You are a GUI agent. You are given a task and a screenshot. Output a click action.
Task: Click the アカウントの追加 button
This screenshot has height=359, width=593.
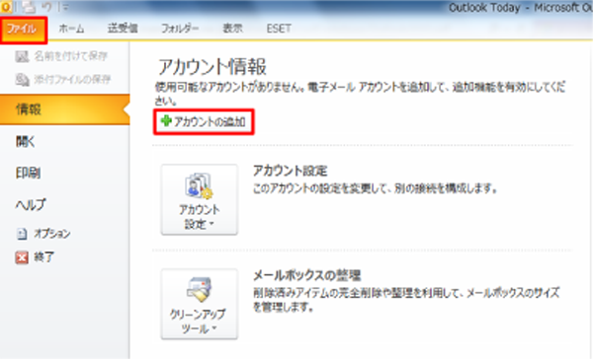point(204,122)
